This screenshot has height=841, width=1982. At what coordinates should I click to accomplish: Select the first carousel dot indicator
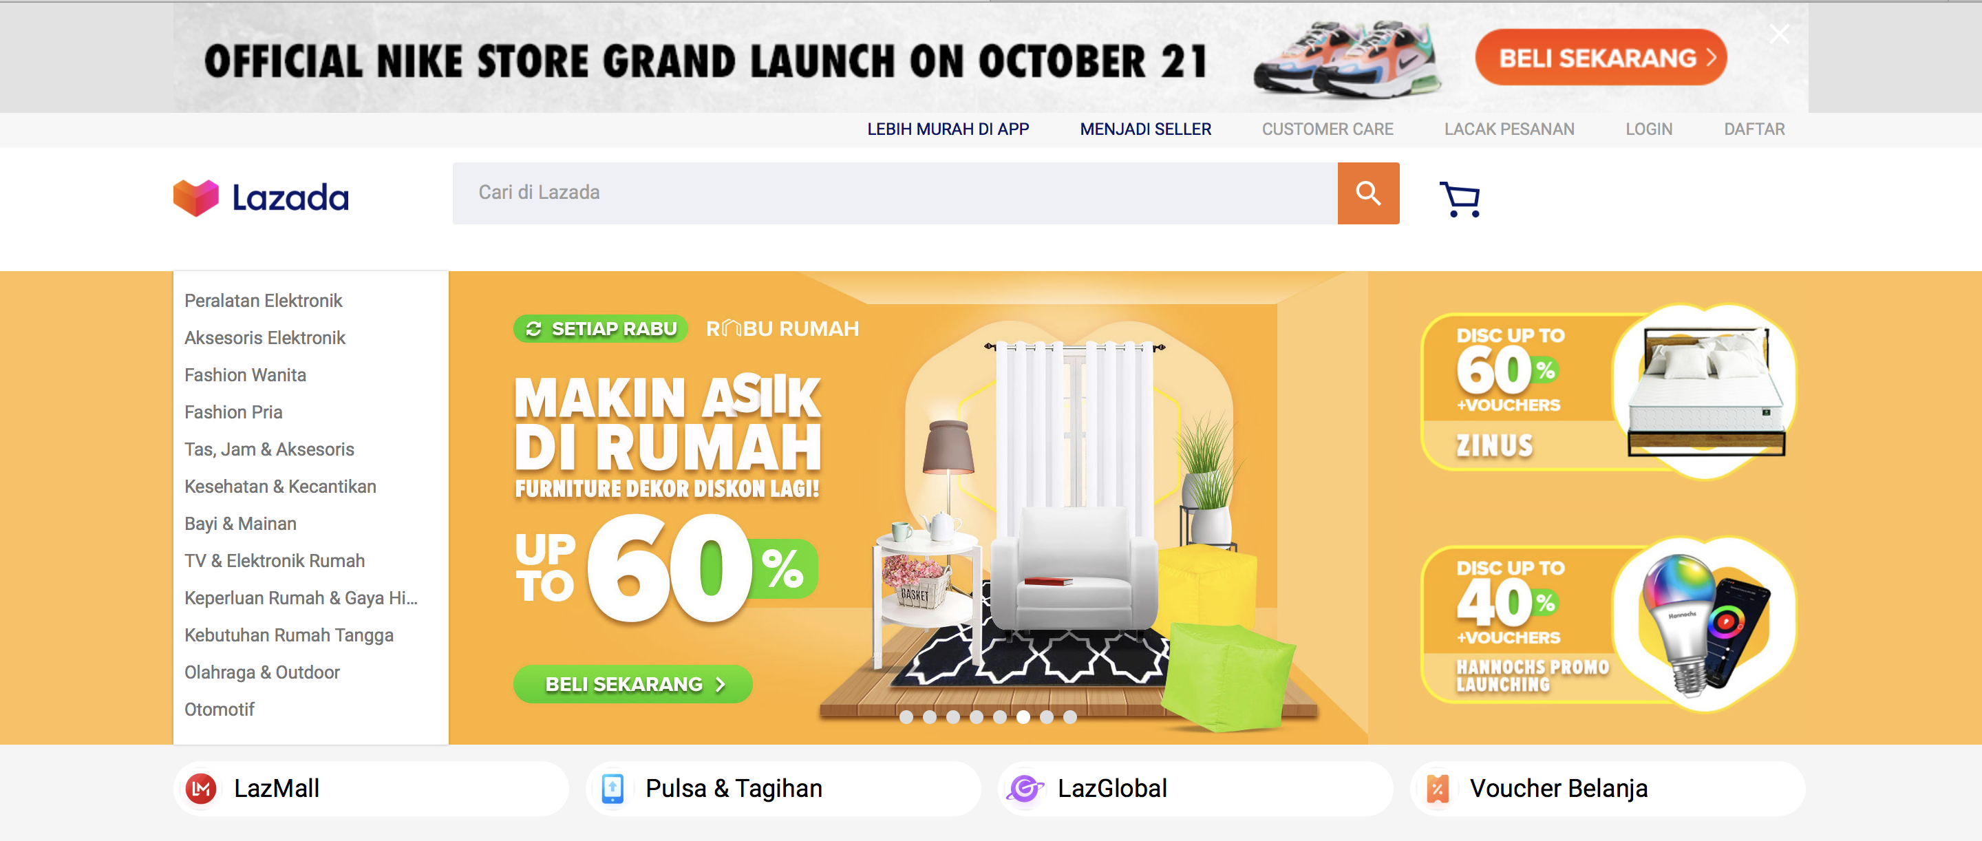pos(906,717)
